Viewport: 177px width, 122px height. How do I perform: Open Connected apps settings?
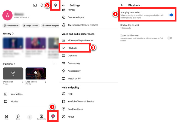coord(88,17)
